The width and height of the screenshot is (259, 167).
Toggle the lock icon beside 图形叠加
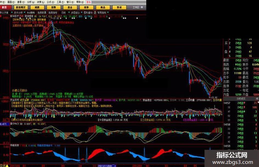pyautogui.click(x=95, y=13)
